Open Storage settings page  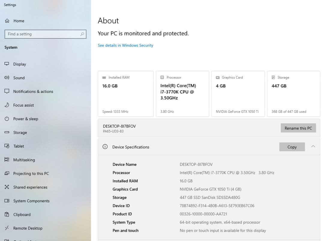(20, 133)
